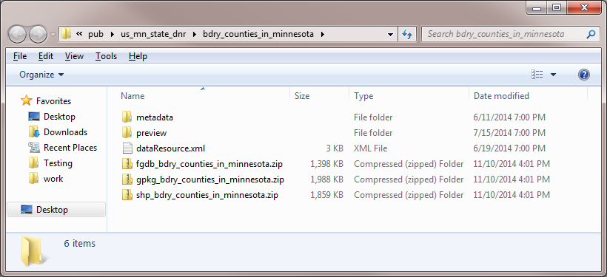Sort by the Size column header
Viewport: 607px width, 277px height.
pos(319,96)
